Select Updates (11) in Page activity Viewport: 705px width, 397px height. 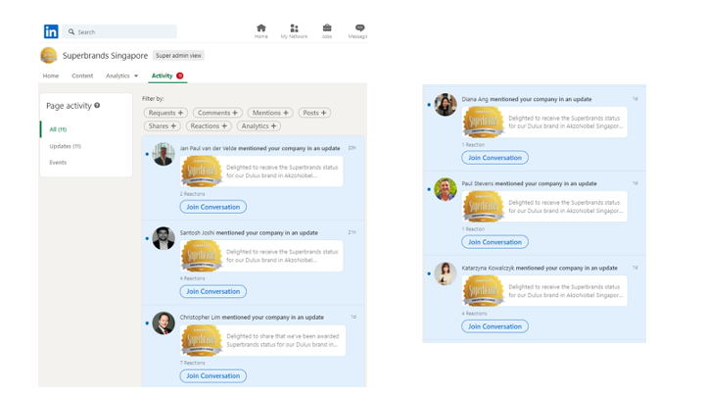66,146
